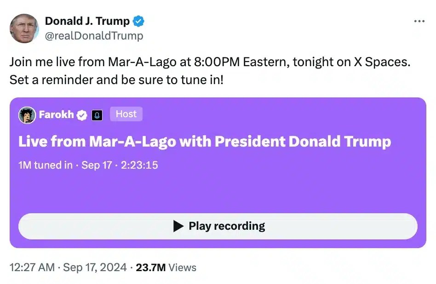436x284 pixels.
Task: Click Farokh's verified checkmark badge
Action: coord(81,114)
